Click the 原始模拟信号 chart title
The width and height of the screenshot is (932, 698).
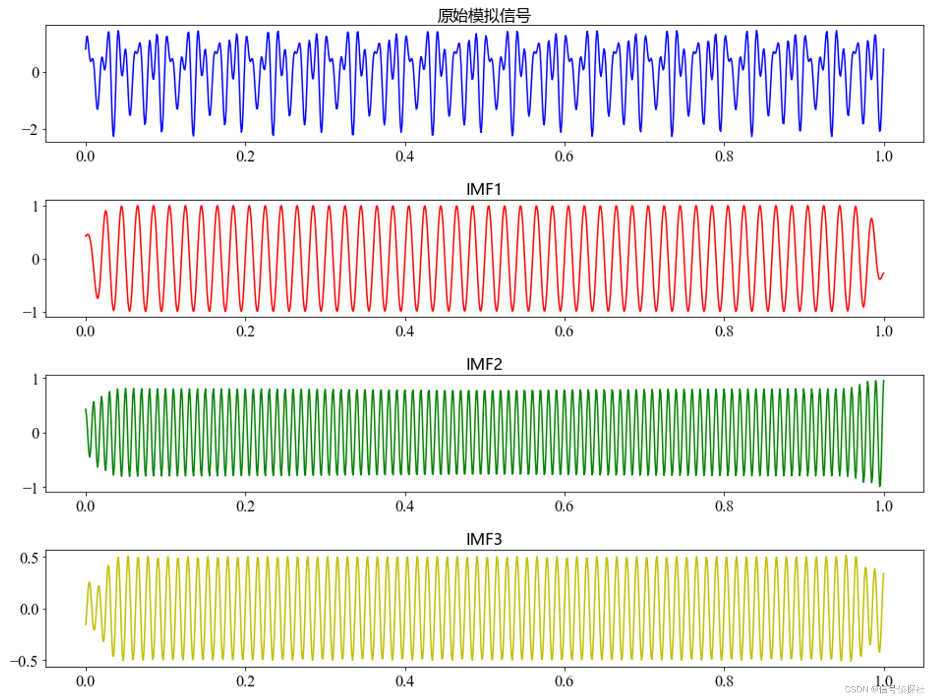click(484, 16)
